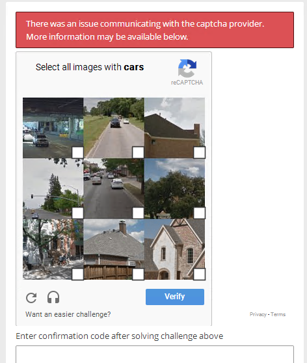Focus the confirmation code input field

pyautogui.click(x=155, y=355)
